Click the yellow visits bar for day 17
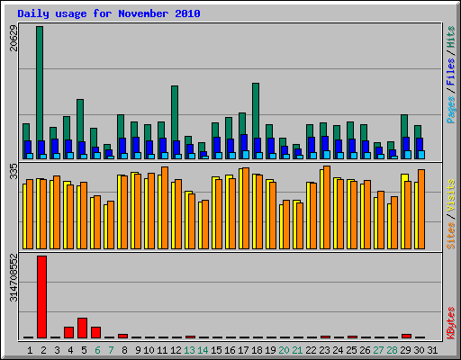The width and height of the screenshot is (461, 360). [x=240, y=209]
